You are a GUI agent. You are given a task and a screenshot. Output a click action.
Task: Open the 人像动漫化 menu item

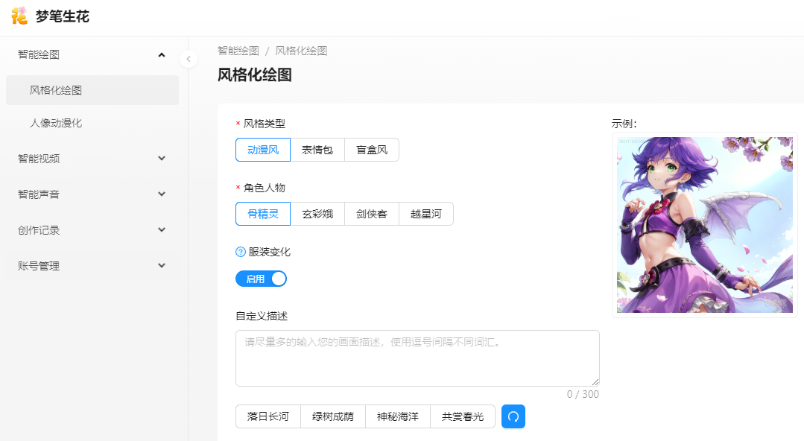point(56,123)
